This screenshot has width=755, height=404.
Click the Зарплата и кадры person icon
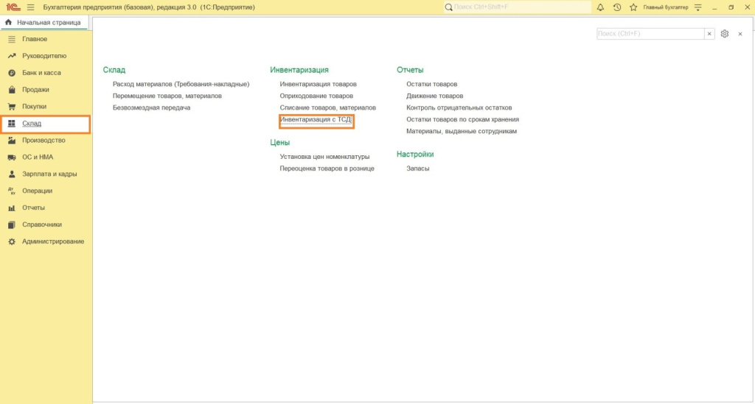pyautogui.click(x=12, y=174)
